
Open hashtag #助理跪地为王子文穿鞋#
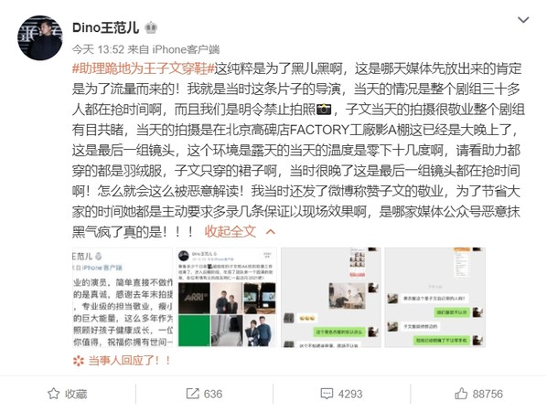[143, 68]
